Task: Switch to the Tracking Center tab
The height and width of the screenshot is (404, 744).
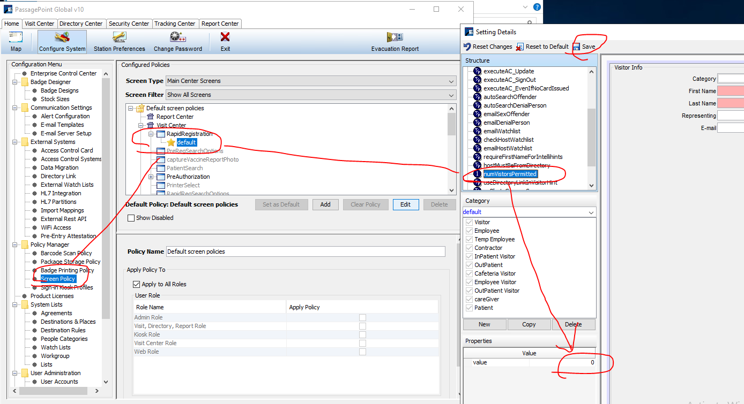Action: coord(175,24)
